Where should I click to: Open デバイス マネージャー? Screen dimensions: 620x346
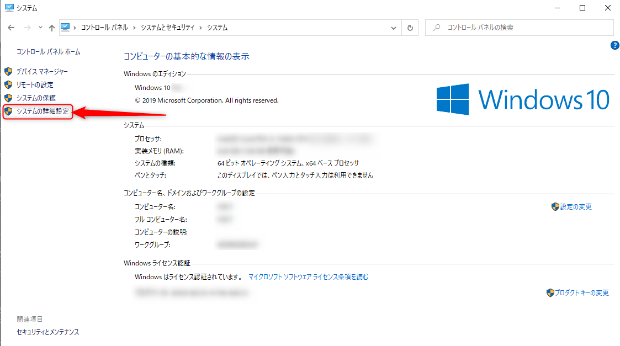click(42, 72)
